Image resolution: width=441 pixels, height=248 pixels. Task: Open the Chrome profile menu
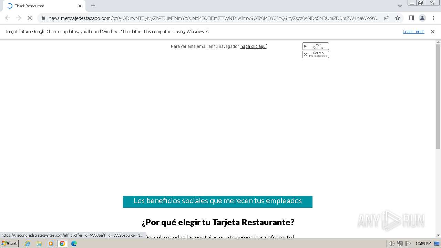point(422,18)
